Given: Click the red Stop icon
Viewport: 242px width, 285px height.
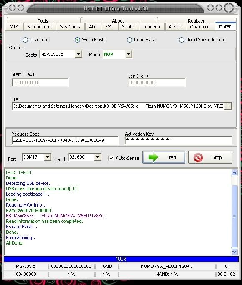Looking at the screenshot, I should tap(198, 157).
